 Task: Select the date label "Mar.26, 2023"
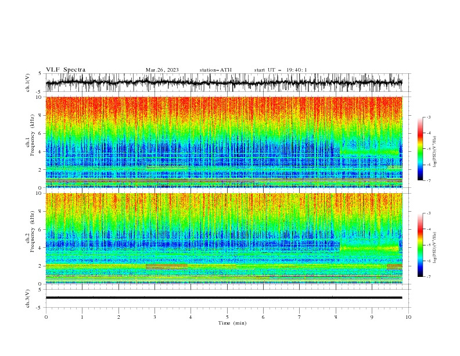coord(162,70)
